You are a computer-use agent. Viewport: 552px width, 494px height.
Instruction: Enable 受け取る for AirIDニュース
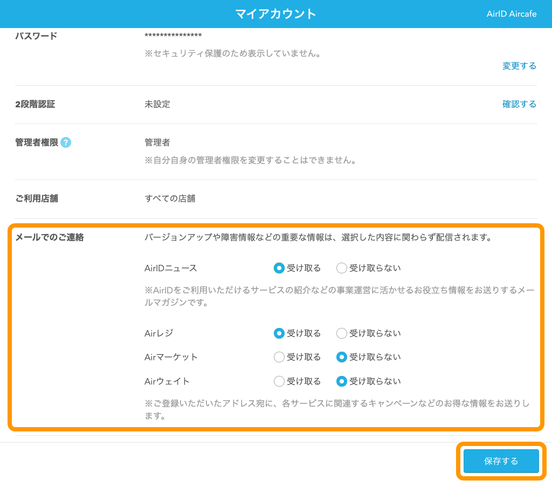[279, 267]
